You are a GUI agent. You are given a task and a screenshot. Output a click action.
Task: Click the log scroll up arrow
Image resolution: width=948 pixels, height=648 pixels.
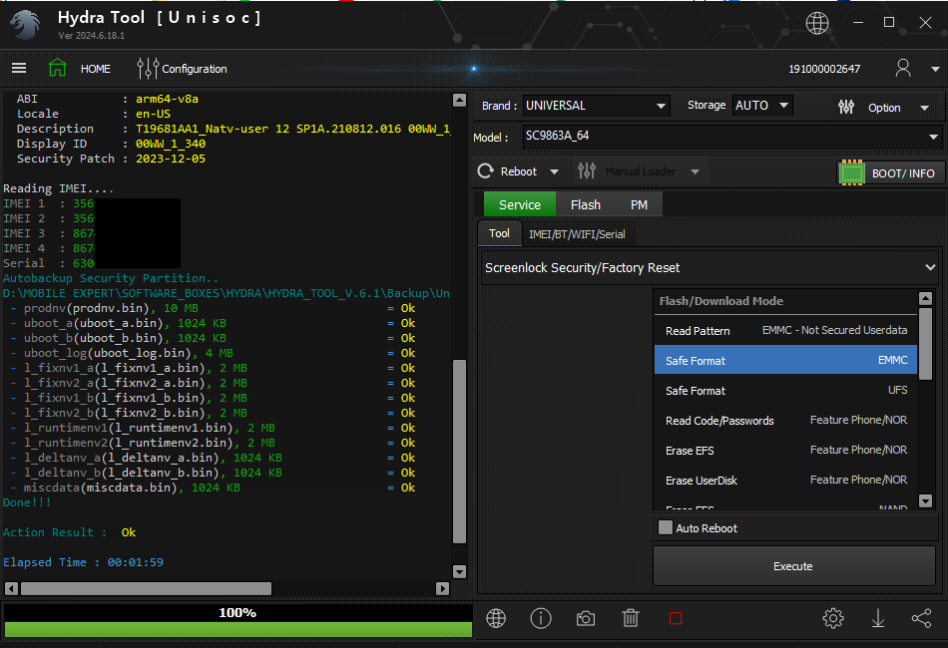click(459, 100)
